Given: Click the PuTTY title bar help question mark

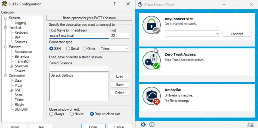Looking at the screenshot, I should point(115,4).
